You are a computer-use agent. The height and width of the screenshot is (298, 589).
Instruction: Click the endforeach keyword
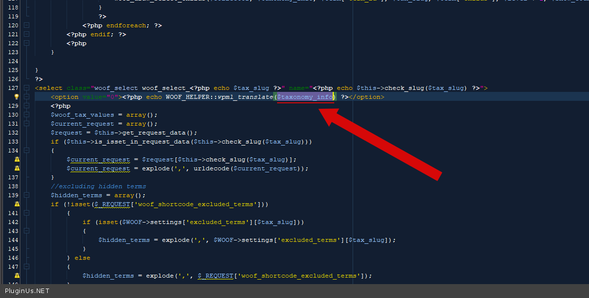pyautogui.click(x=126, y=25)
